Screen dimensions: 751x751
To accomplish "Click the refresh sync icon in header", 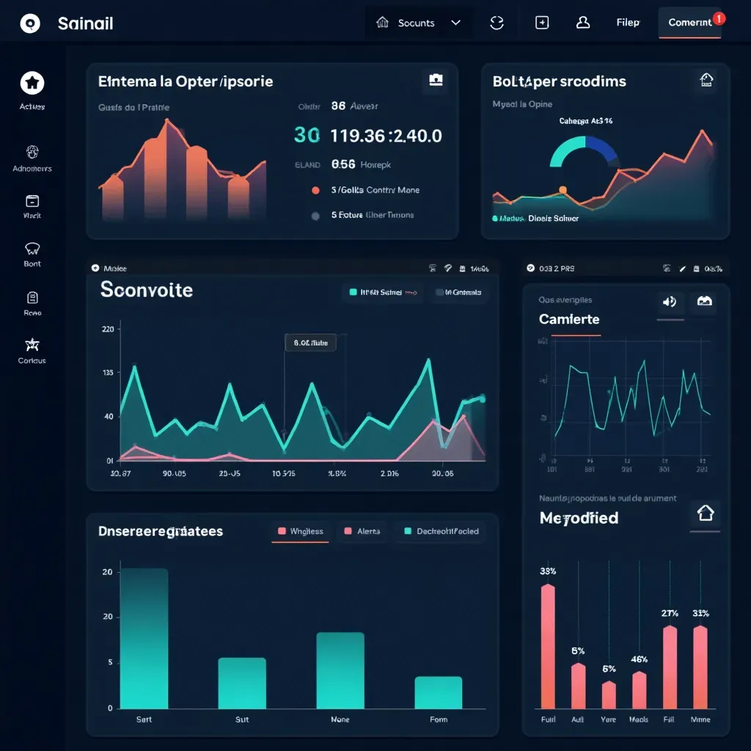I will [x=497, y=23].
